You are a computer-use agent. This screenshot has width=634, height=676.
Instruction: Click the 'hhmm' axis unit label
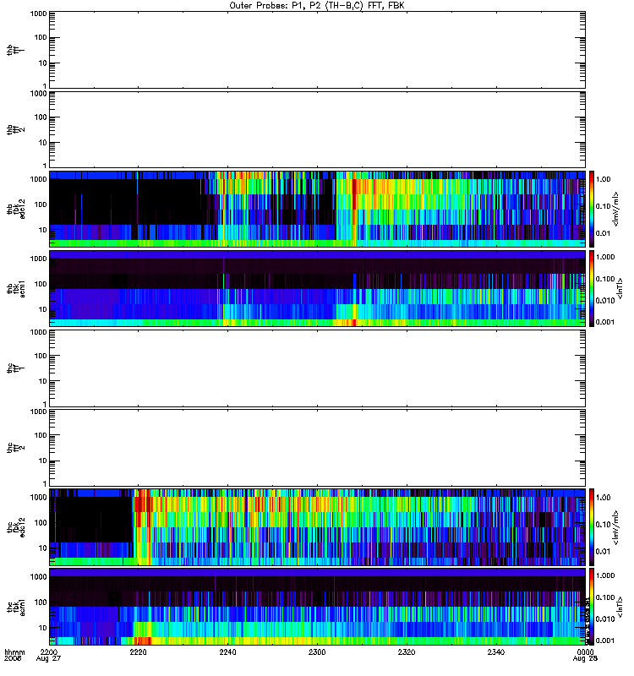[x=14, y=652]
